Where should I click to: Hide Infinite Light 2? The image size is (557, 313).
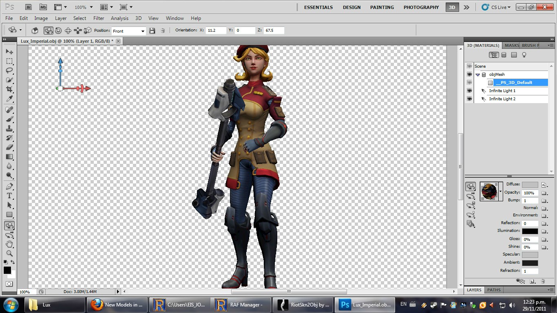[469, 99]
